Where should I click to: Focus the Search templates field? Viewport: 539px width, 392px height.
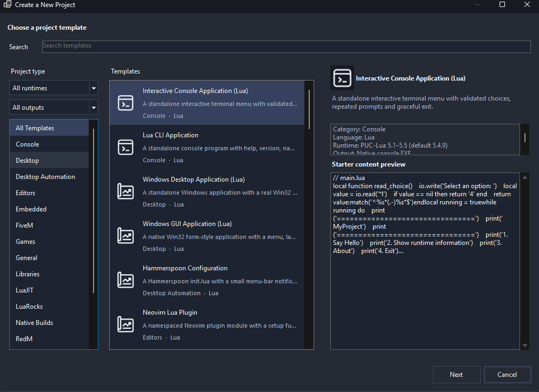point(287,46)
